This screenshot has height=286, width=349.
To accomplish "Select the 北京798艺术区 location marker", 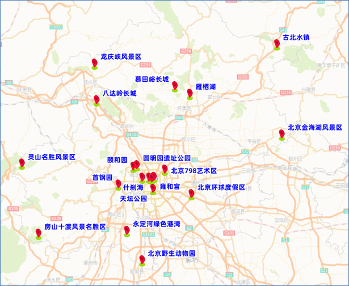I will [165, 169].
